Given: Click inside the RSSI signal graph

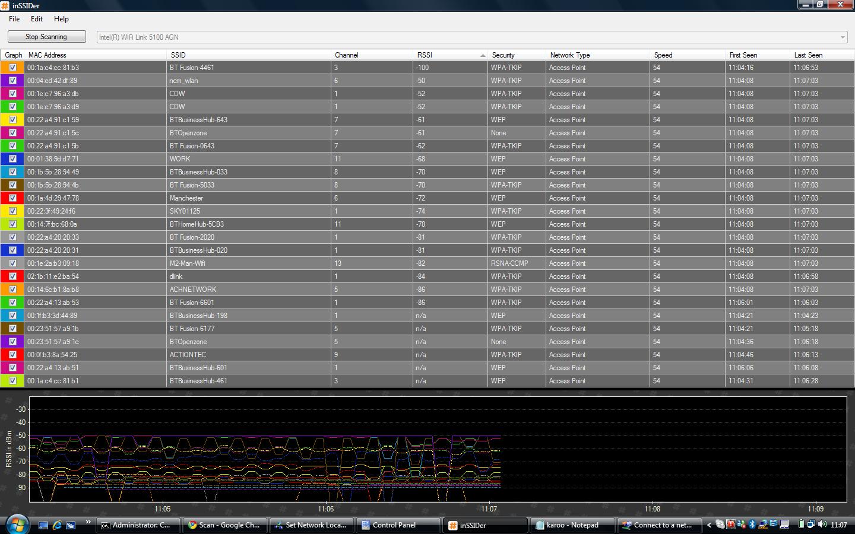Looking at the screenshot, I should point(438,449).
